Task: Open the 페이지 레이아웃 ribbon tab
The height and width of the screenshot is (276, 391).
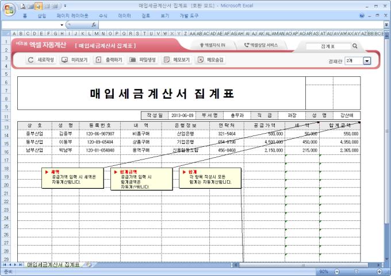Action: pos(72,15)
